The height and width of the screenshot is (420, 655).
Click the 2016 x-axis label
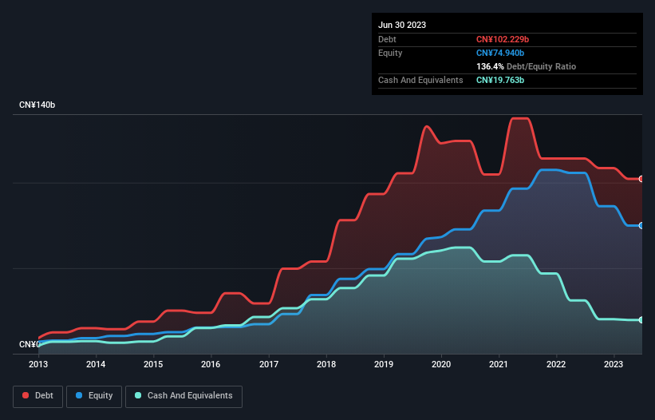[211, 364]
